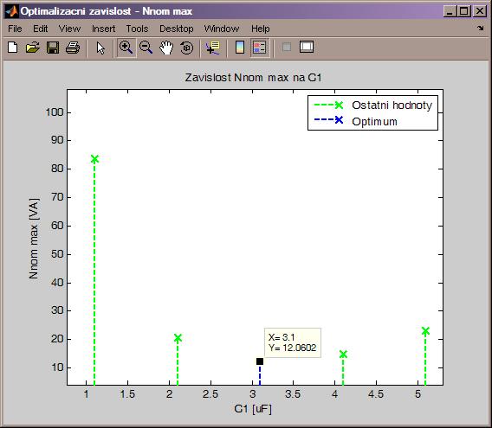Insert a colorbar via toolbar icon
Image resolution: width=492 pixels, height=428 pixels.
coord(240,48)
